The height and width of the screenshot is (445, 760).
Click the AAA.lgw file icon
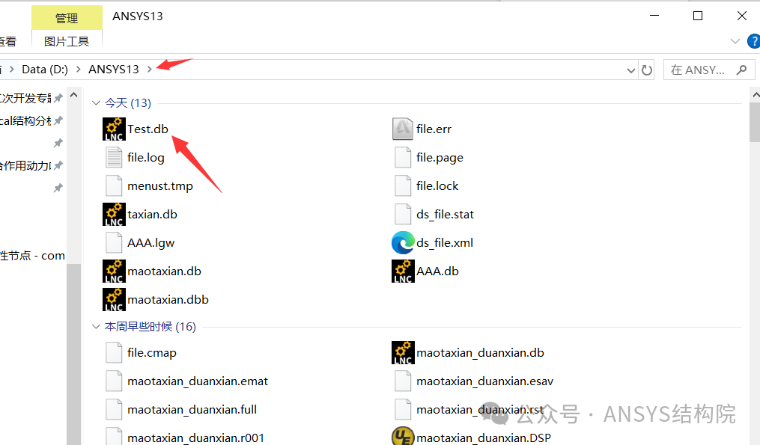114,242
